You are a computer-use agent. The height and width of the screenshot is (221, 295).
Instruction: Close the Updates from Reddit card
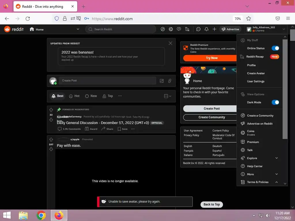[171, 43]
